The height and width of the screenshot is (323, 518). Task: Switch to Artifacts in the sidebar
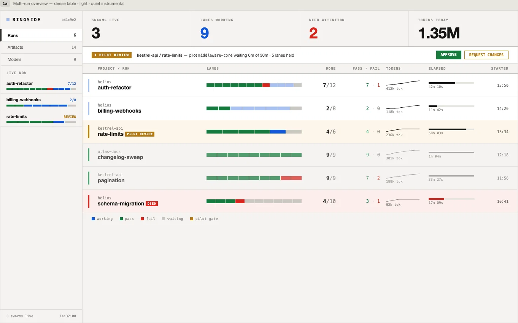coord(41,47)
